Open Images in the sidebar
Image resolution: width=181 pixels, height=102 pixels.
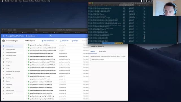click(8, 65)
